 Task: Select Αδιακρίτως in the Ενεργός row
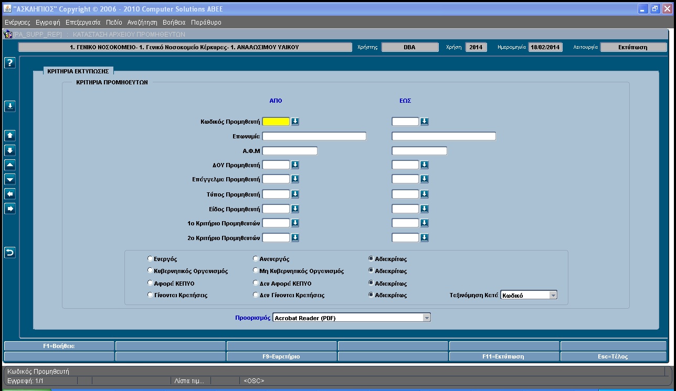coord(371,259)
